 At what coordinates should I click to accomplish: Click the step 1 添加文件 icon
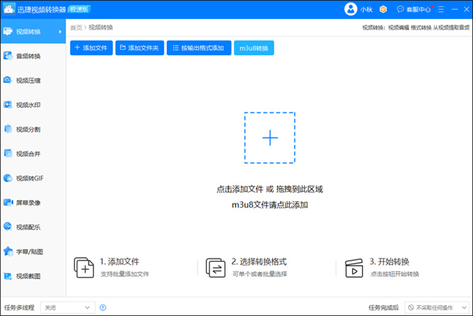[x=84, y=267]
